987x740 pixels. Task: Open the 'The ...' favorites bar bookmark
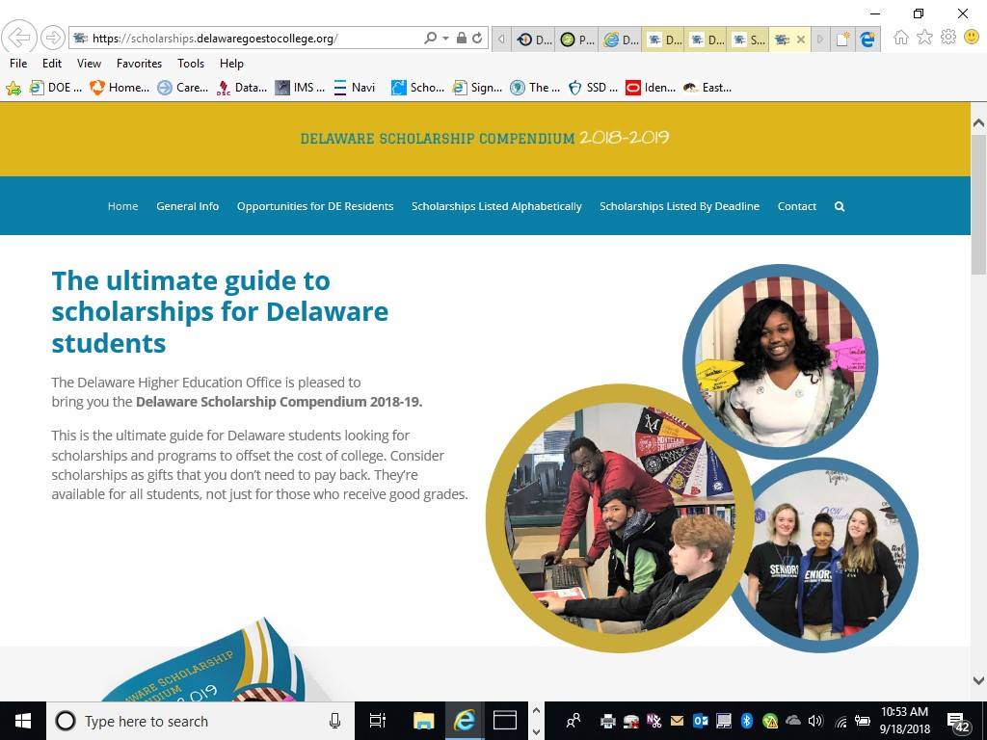(535, 88)
